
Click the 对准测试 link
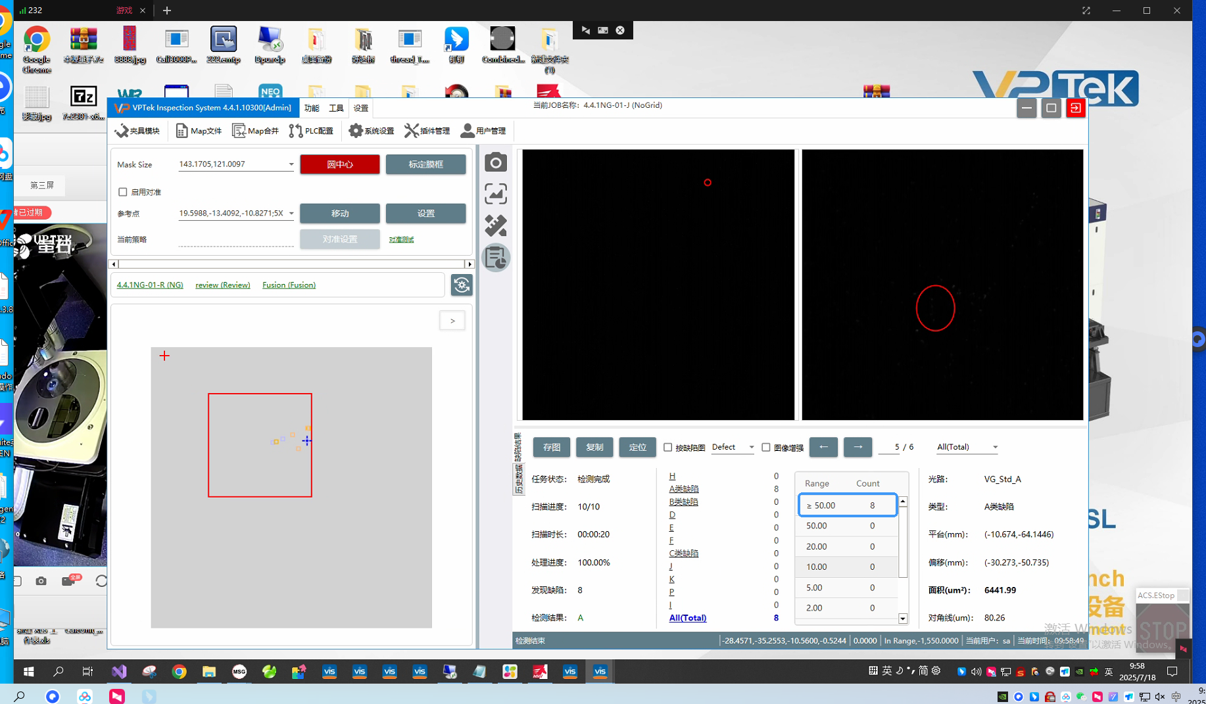coord(401,239)
